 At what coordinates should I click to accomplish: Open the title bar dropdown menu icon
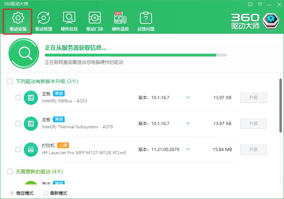[x=260, y=4]
